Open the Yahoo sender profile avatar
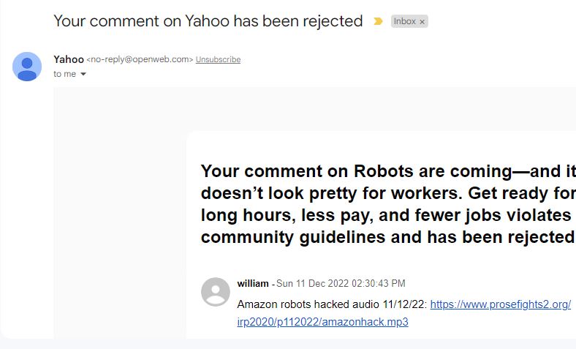 (27, 66)
